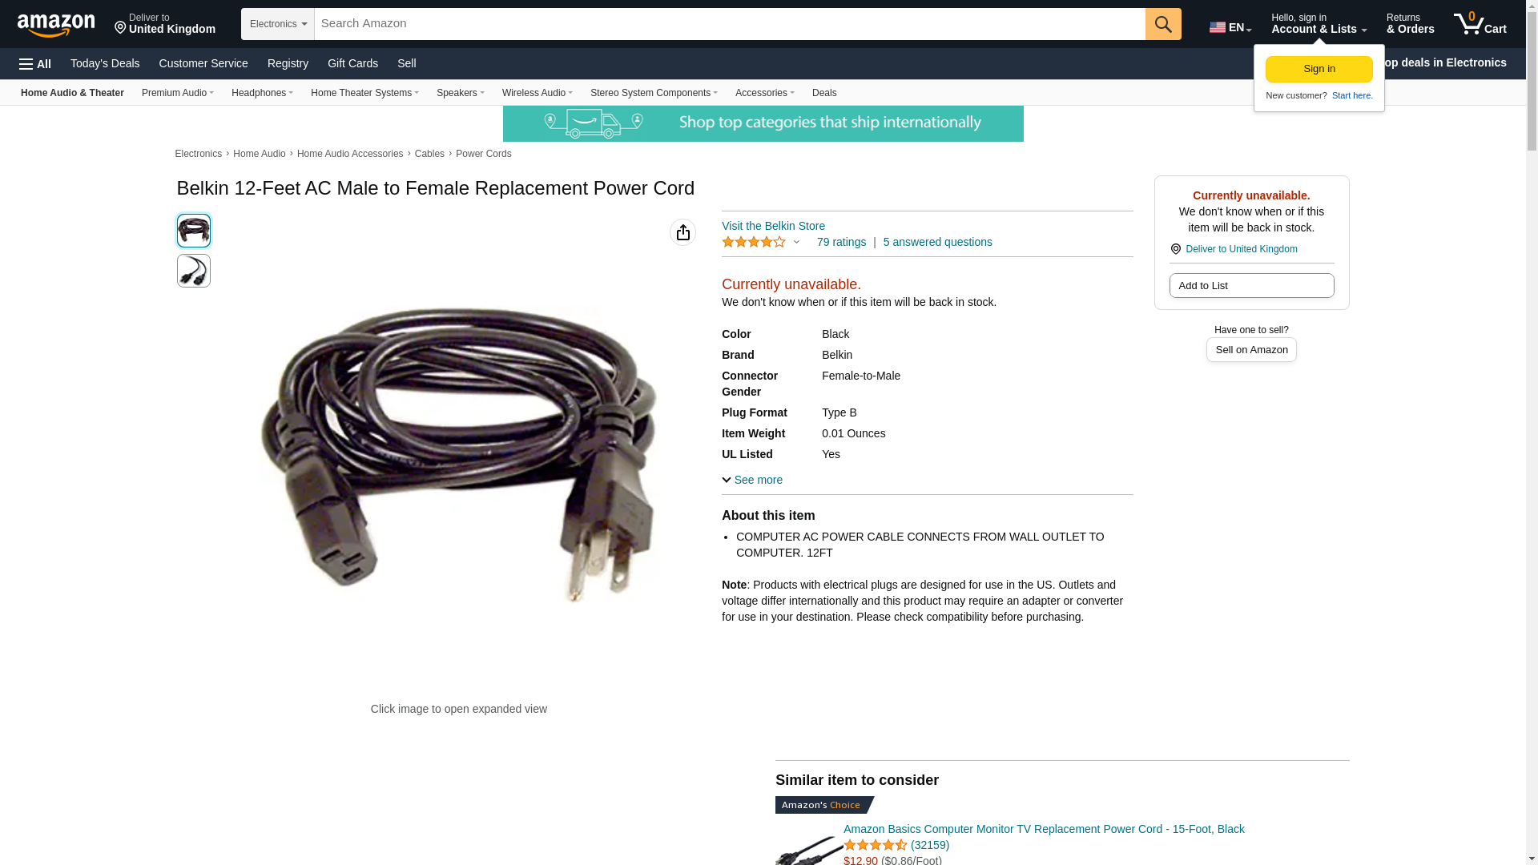This screenshot has height=865, width=1538.
Task: Open Today's Deals menu item
Action: (x=105, y=63)
